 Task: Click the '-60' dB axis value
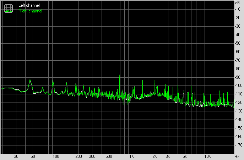tap(238, 52)
